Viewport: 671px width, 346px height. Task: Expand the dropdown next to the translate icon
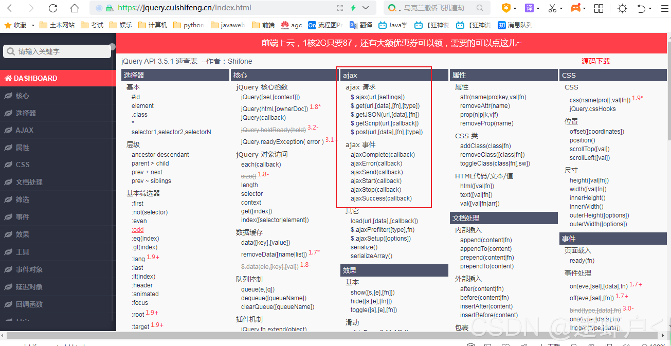click(x=538, y=9)
